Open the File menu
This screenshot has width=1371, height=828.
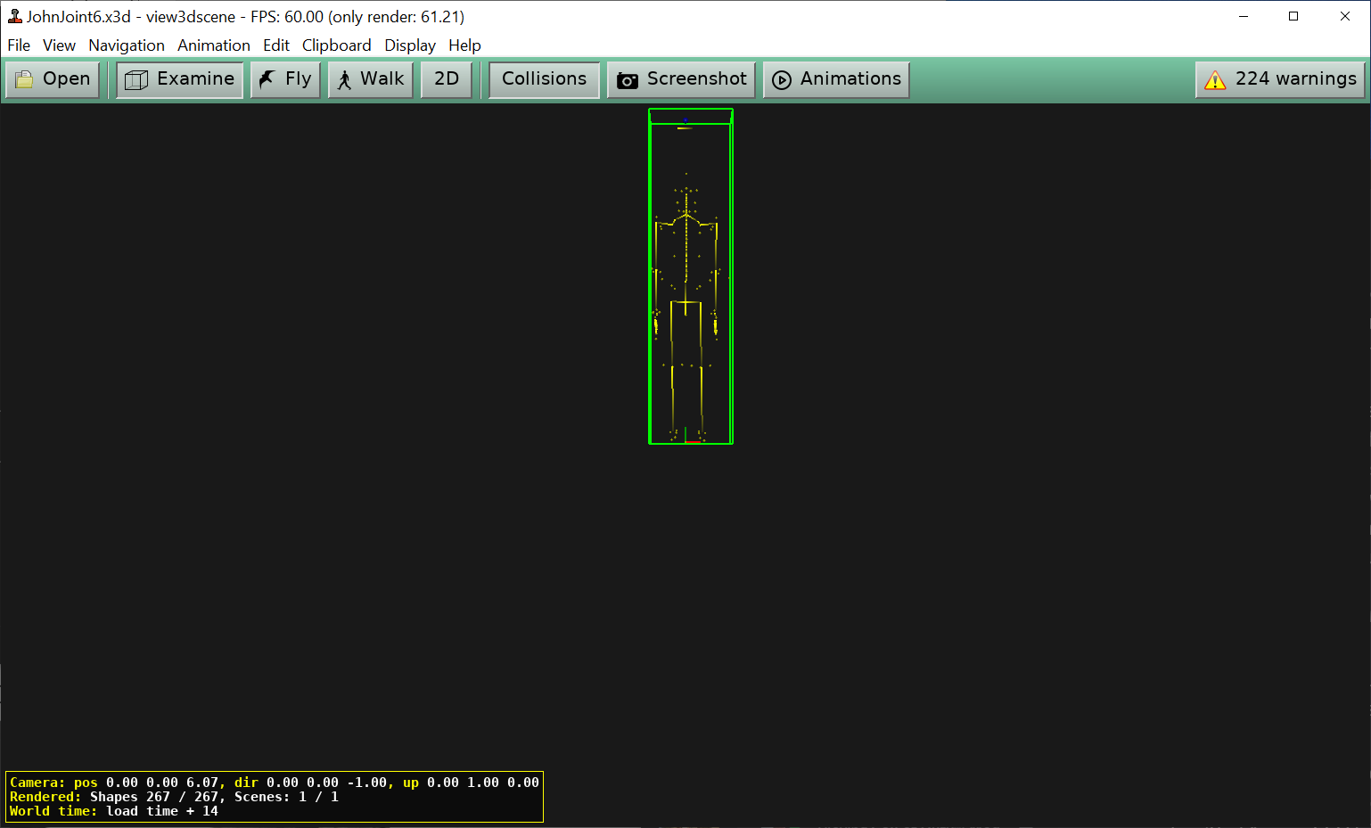19,45
